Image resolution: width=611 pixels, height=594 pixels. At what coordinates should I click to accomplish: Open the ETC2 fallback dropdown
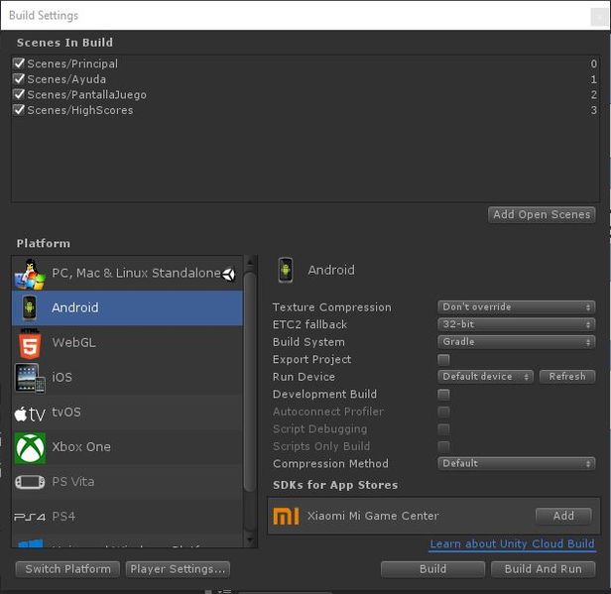(x=517, y=324)
